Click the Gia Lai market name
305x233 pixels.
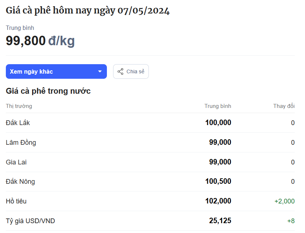coord(16,162)
